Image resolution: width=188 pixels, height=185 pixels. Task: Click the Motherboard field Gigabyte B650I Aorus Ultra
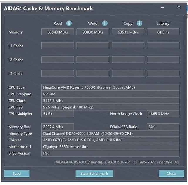111,147
